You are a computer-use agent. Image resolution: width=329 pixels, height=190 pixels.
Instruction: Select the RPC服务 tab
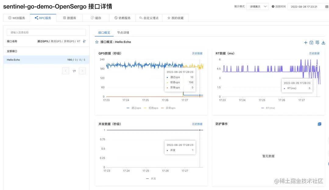(43, 18)
